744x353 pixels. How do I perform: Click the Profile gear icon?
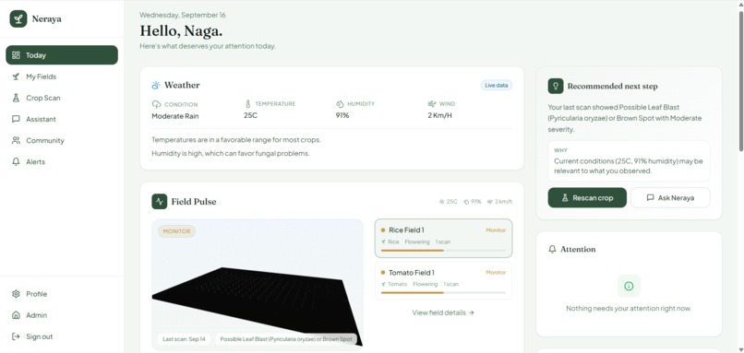pyautogui.click(x=16, y=294)
